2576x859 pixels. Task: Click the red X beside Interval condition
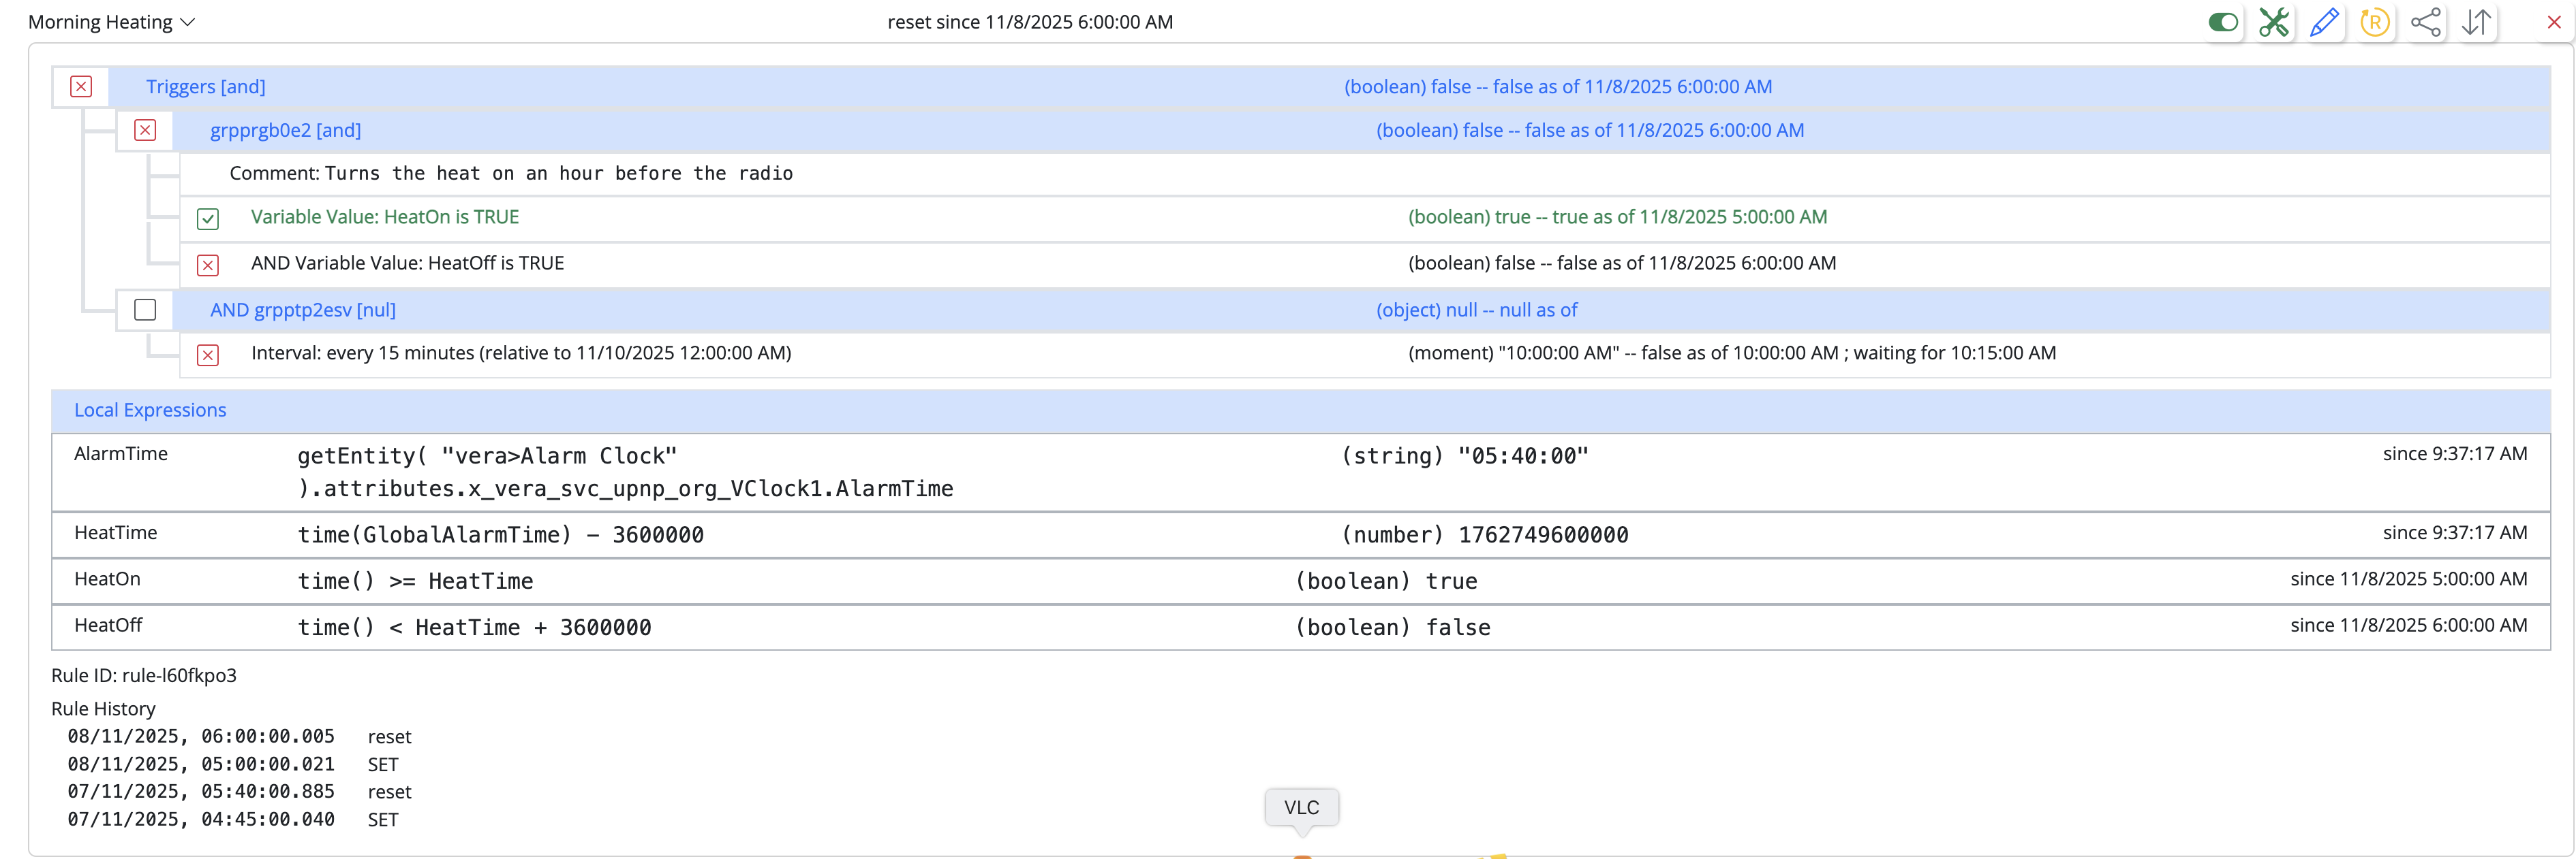point(208,355)
